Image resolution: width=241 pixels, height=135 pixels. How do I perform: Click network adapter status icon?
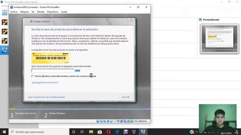(108, 121)
